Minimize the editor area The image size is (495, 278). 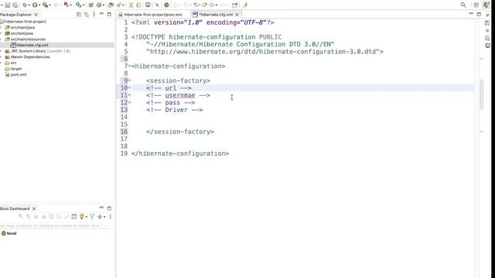471,14
